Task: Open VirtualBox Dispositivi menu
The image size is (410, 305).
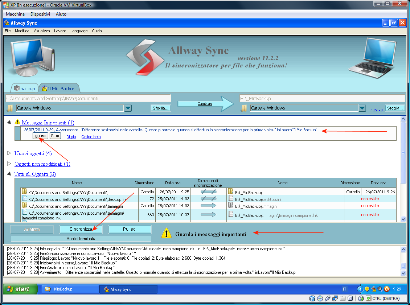Action: [x=40, y=14]
